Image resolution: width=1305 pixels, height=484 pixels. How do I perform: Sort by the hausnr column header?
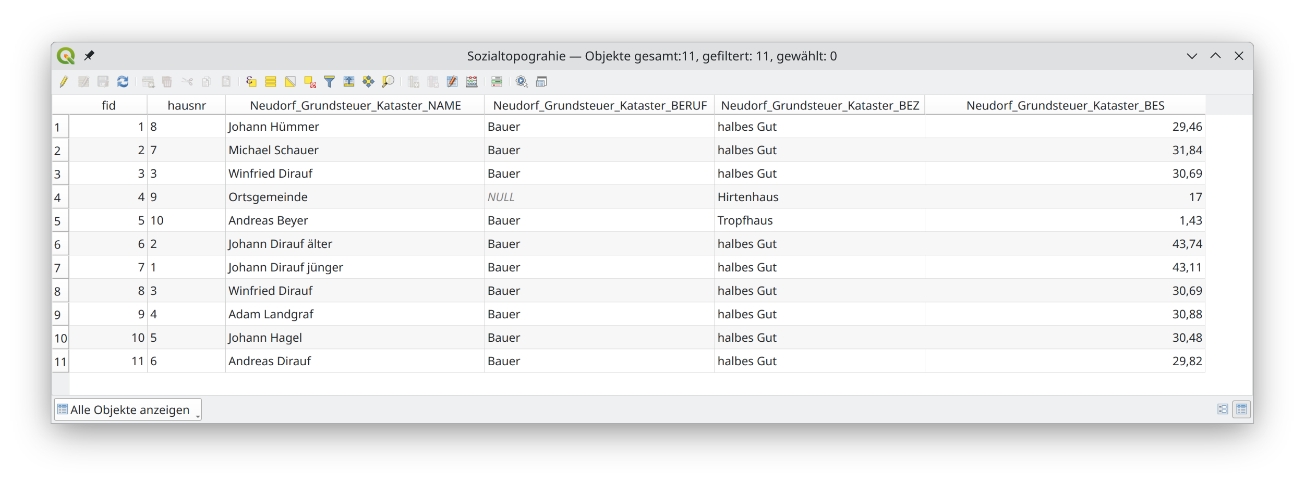(x=186, y=106)
